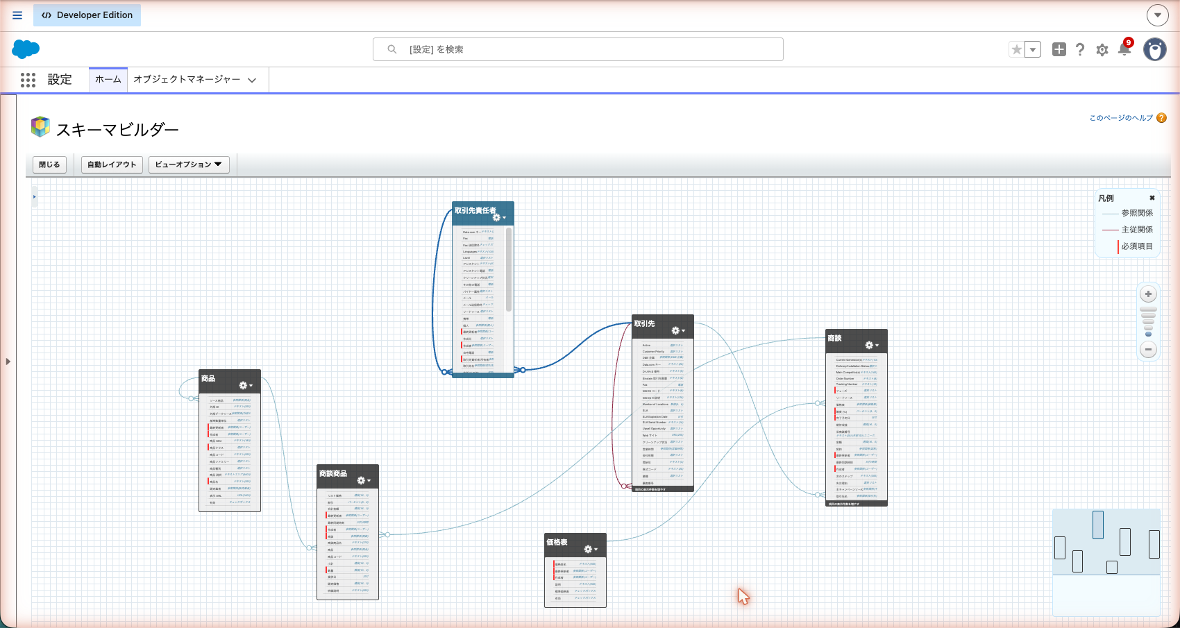Open the global actions plus icon
The image size is (1180, 628).
pyautogui.click(x=1059, y=49)
